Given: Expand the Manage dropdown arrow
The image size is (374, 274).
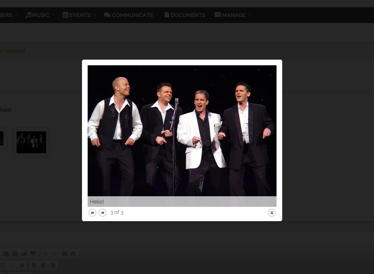Looking at the screenshot, I should click(249, 15).
